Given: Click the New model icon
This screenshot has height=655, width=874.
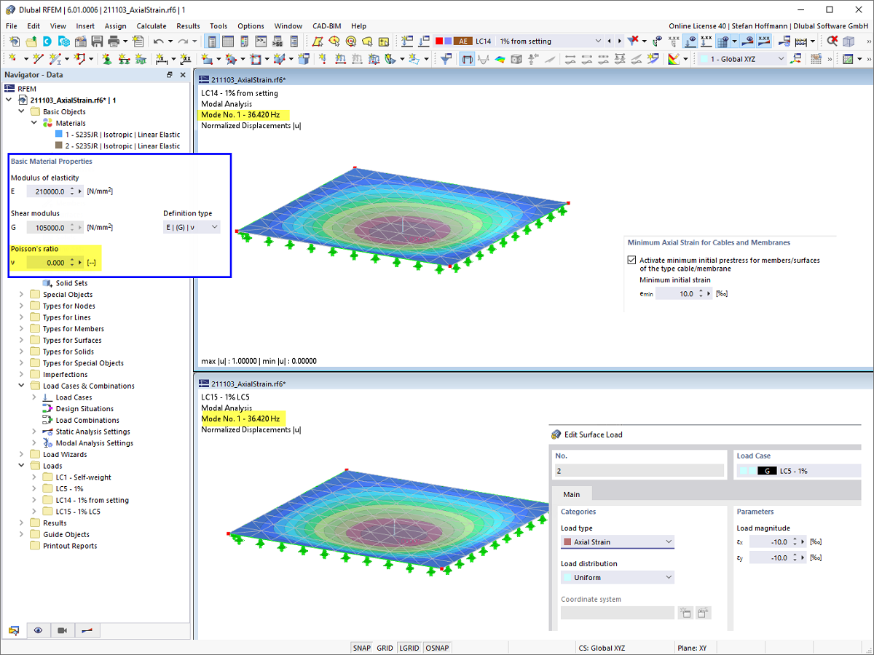Looking at the screenshot, I should point(14,41).
